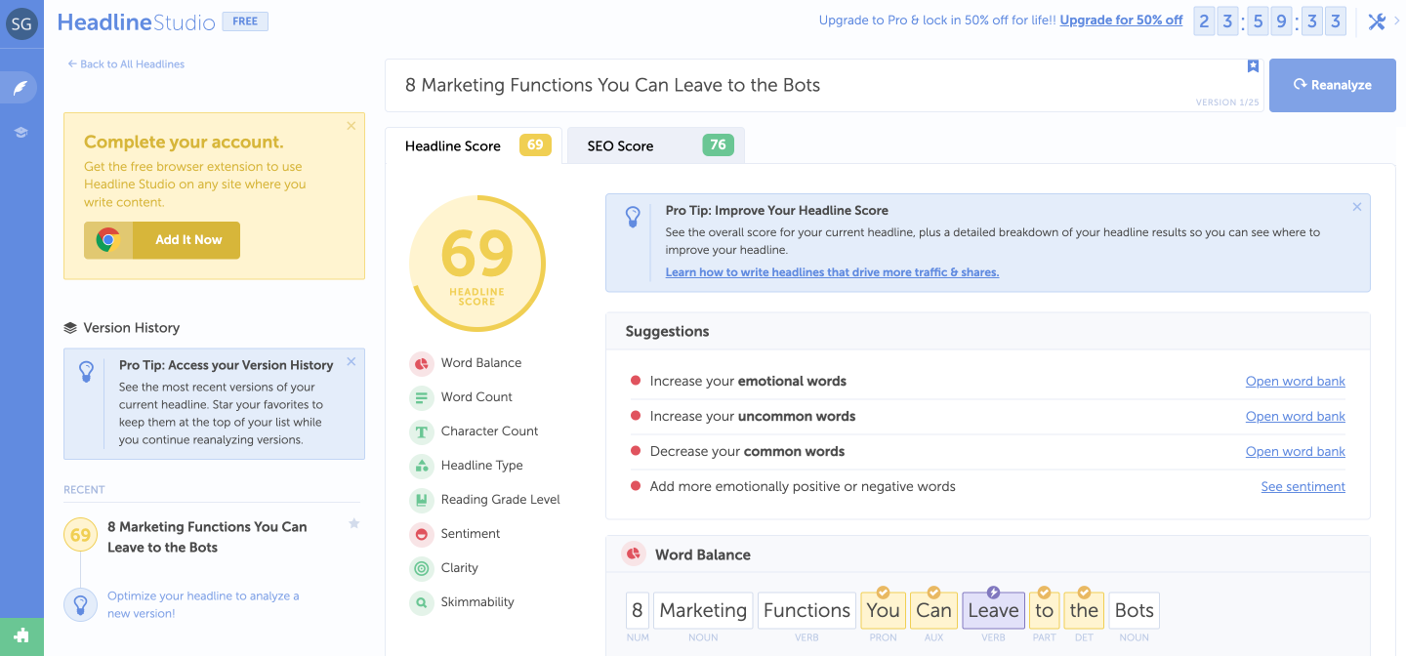The image size is (1406, 656).
Task: Open the recent headline version entry
Action: click(207, 537)
